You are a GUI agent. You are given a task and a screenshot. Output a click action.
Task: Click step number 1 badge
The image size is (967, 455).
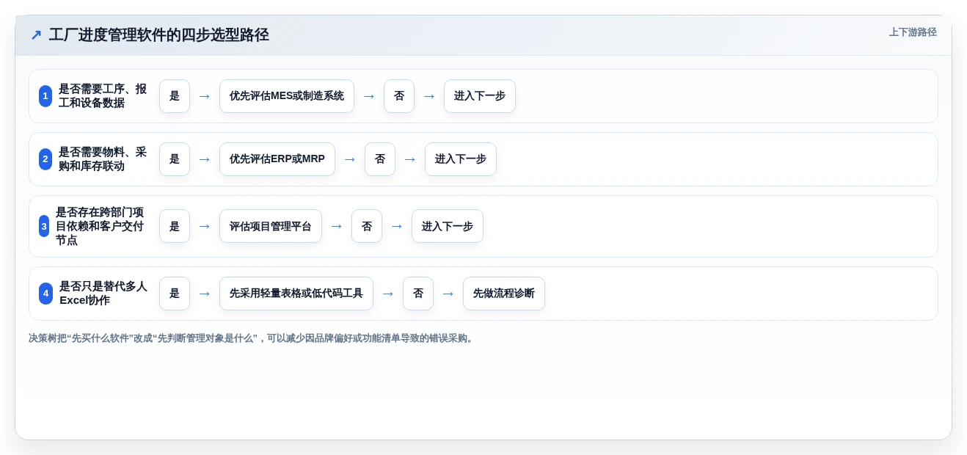tap(45, 96)
